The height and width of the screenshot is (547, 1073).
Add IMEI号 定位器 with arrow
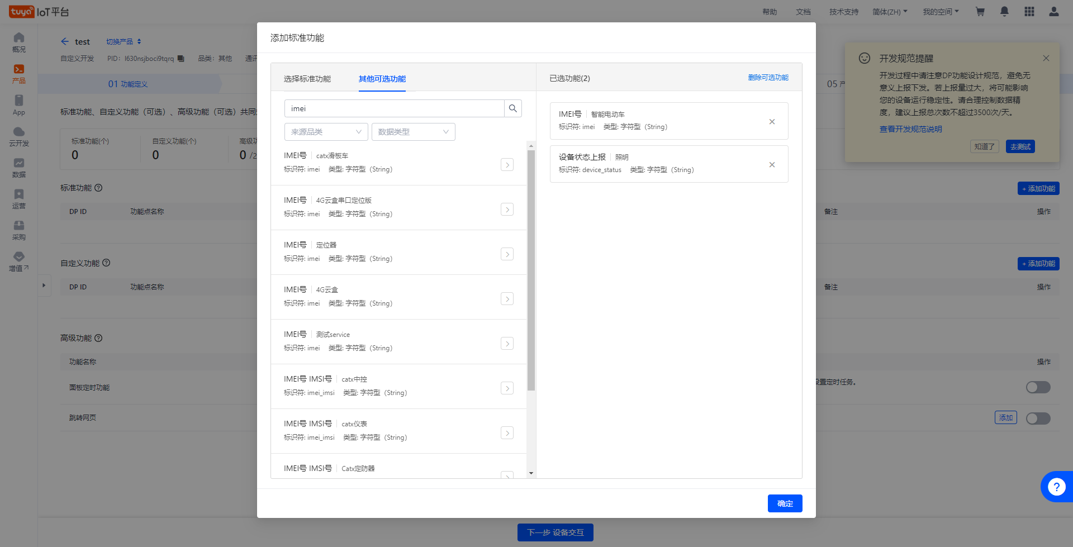507,254
